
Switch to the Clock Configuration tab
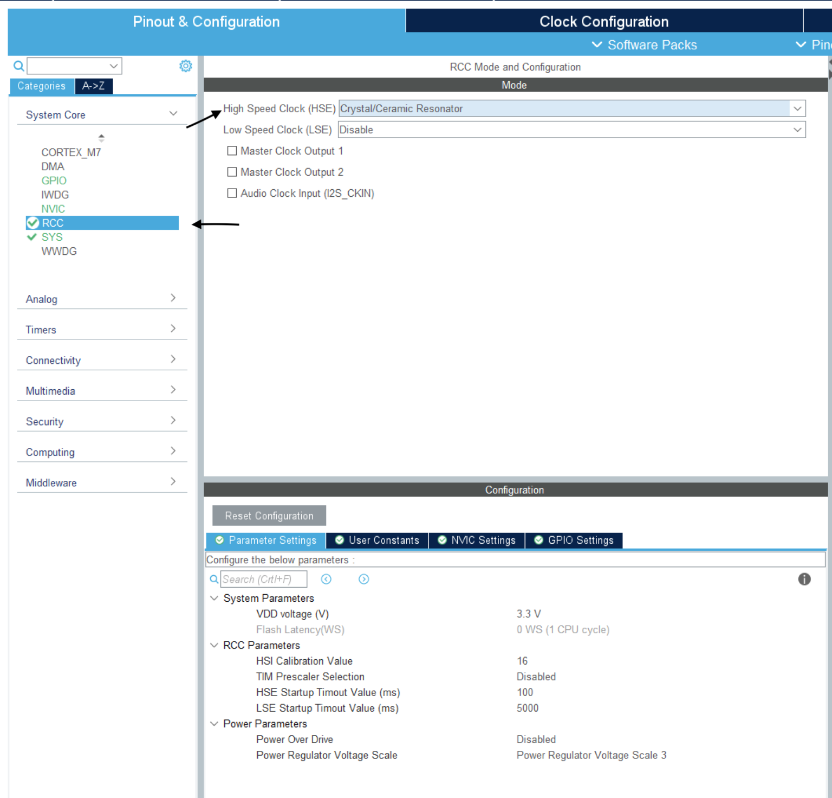[x=603, y=22]
